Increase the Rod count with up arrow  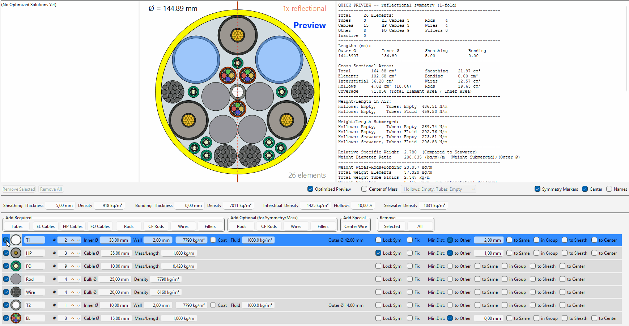[x=73, y=279]
